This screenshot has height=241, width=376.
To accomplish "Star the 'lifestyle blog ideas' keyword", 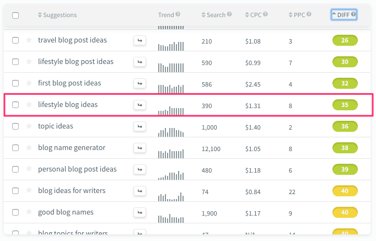I will 29,105.
